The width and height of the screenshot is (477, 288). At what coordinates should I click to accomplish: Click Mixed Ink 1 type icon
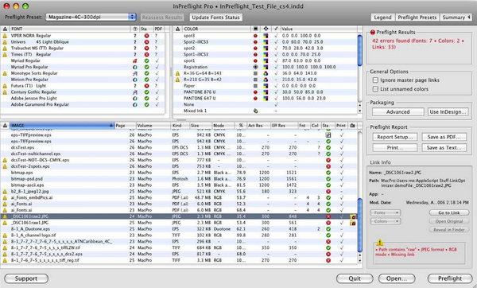[x=255, y=111]
